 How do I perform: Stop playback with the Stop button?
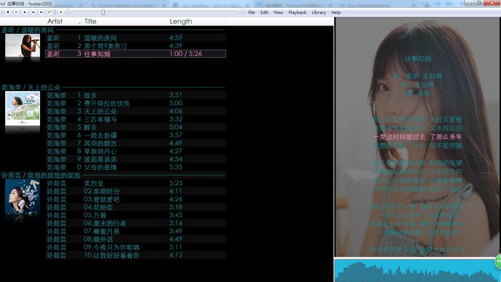(x=8, y=12)
